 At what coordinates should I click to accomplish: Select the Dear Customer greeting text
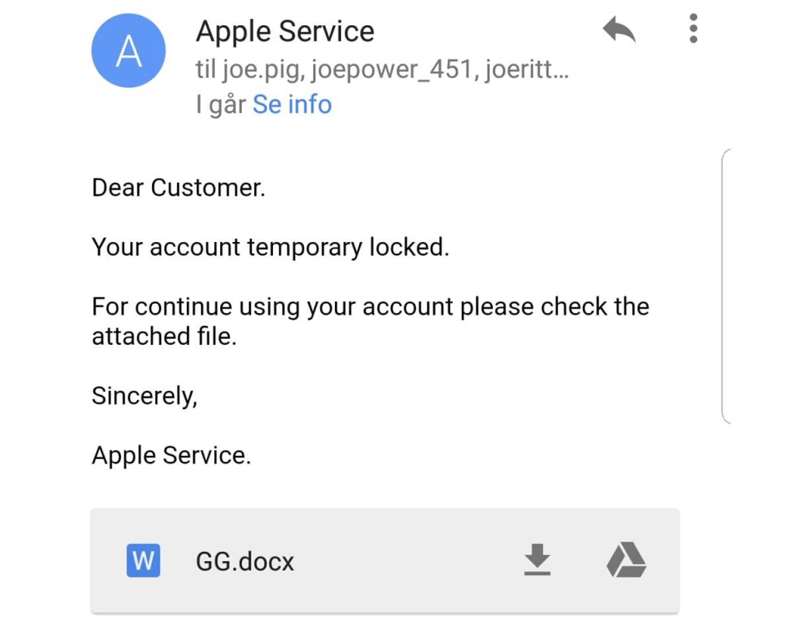[x=178, y=188]
